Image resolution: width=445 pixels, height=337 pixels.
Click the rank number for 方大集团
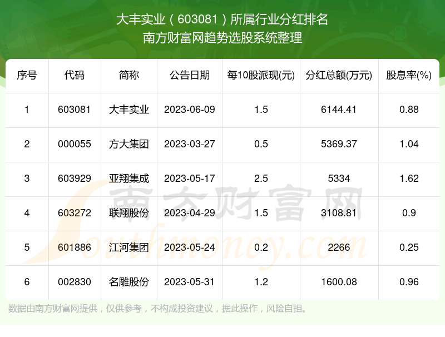tap(27, 144)
